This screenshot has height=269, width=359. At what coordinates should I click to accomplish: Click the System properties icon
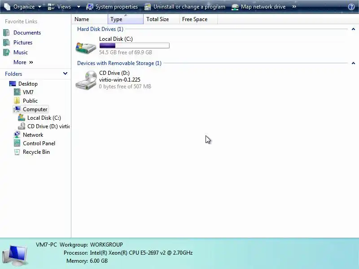[x=89, y=7]
